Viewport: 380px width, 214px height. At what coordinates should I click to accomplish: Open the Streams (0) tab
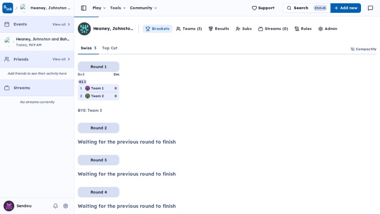pyautogui.click(x=273, y=29)
